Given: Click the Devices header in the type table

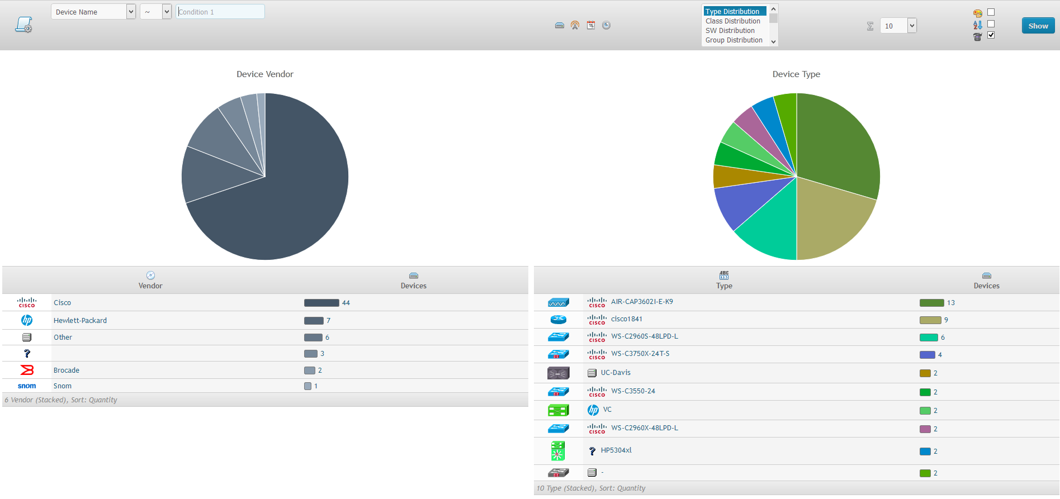Looking at the screenshot, I should tap(987, 286).
